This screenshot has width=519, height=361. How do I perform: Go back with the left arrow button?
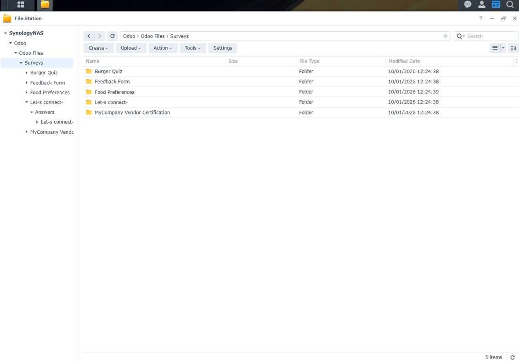pos(89,36)
